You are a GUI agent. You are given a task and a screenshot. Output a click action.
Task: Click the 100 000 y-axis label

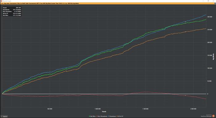point(210,68)
